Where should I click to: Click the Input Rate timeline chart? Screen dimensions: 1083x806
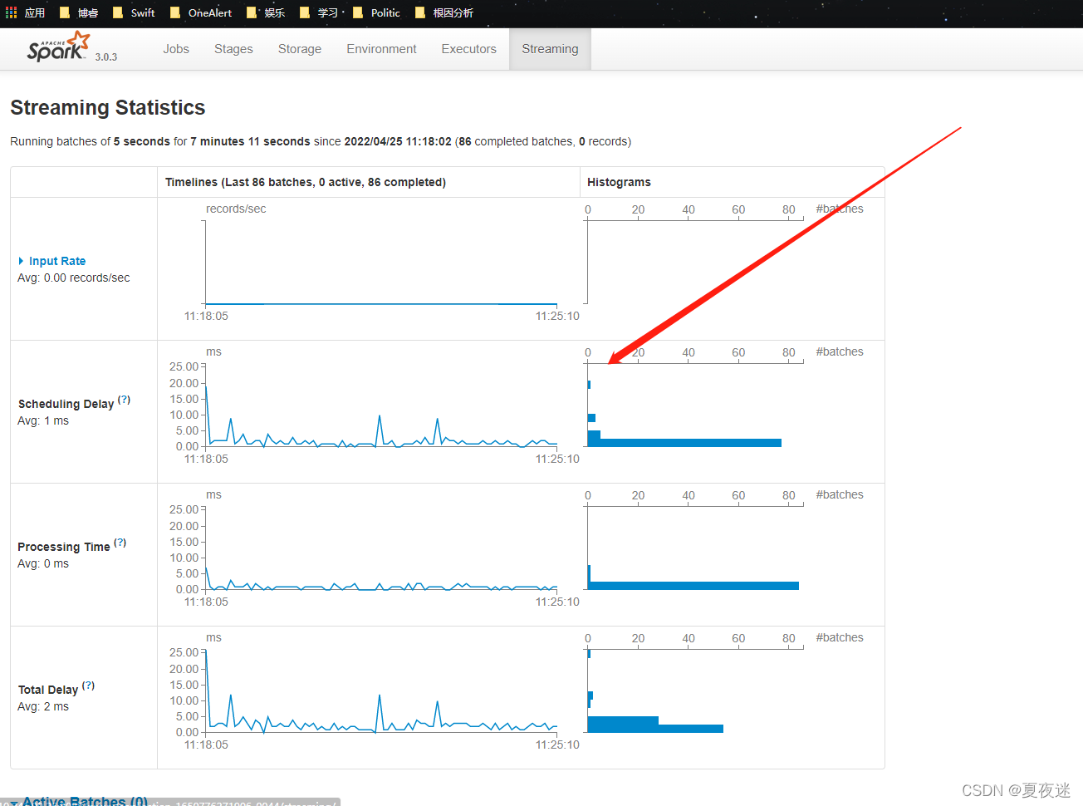coord(381,263)
